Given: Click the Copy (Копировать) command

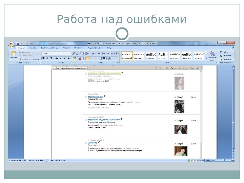Looking at the screenshot, I should (25, 56).
